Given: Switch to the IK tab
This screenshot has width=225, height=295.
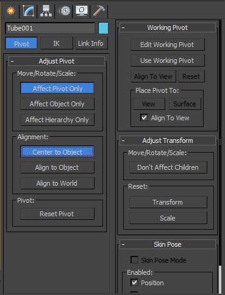Looking at the screenshot, I should pos(57,43).
